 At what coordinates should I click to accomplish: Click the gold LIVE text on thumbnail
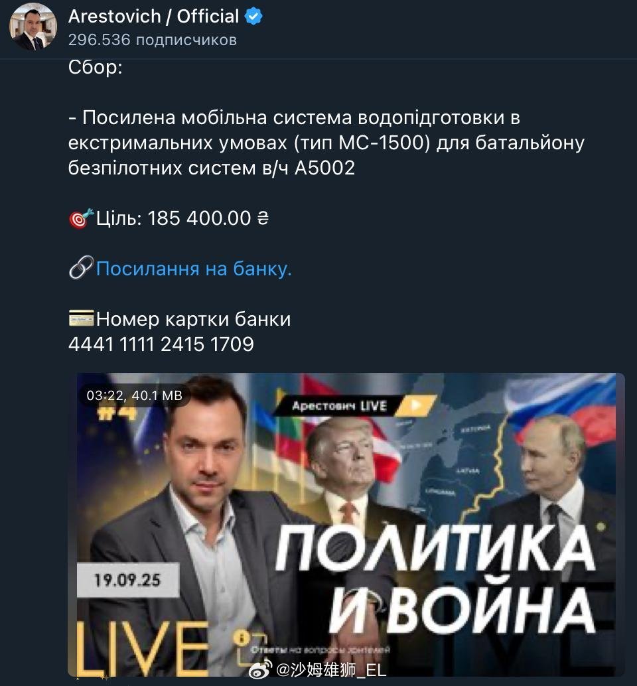coord(143,648)
